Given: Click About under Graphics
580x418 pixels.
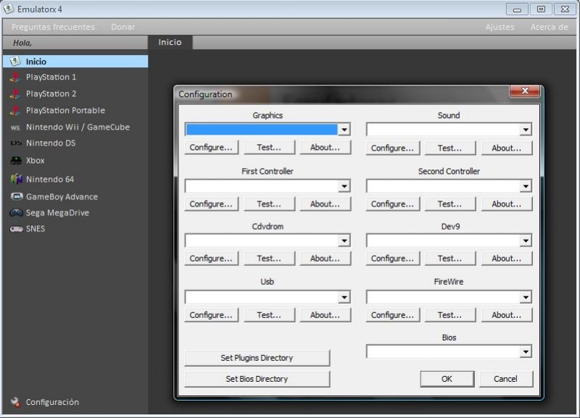Looking at the screenshot, I should tap(325, 148).
